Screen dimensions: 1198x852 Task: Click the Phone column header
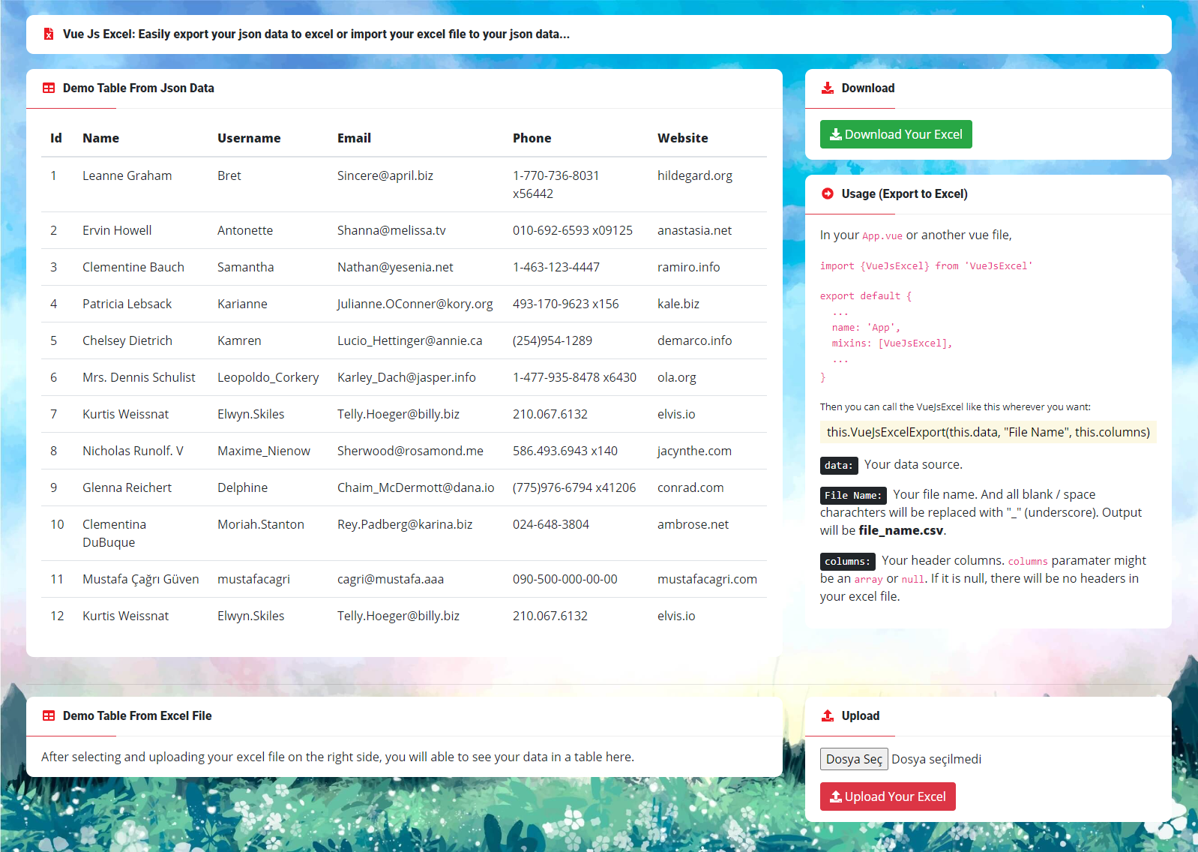532,138
